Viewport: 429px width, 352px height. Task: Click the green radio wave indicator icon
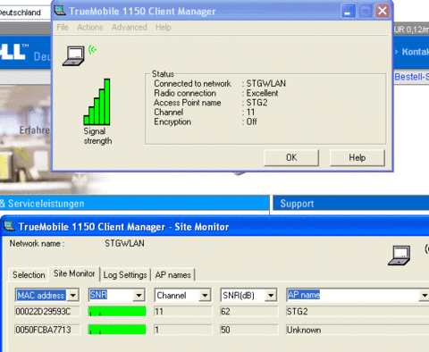93,49
